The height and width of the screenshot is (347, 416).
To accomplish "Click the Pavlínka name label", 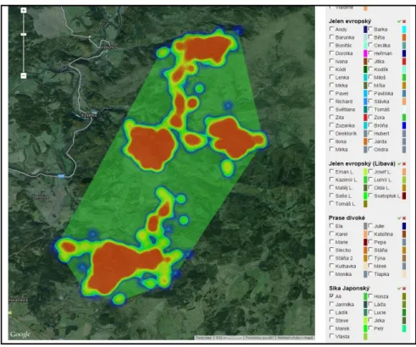I will tap(384, 93).
